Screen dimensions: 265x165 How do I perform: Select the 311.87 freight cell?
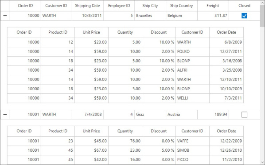pyautogui.click(x=213, y=16)
